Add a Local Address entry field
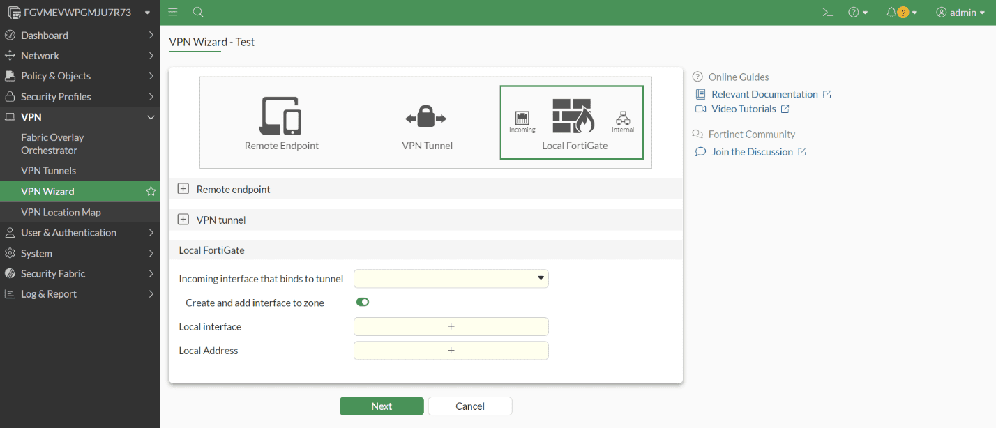 [x=451, y=351]
